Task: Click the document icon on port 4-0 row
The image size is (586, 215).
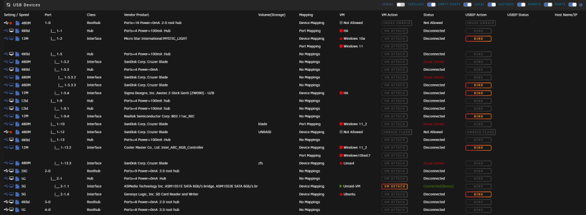Action: coord(17,210)
